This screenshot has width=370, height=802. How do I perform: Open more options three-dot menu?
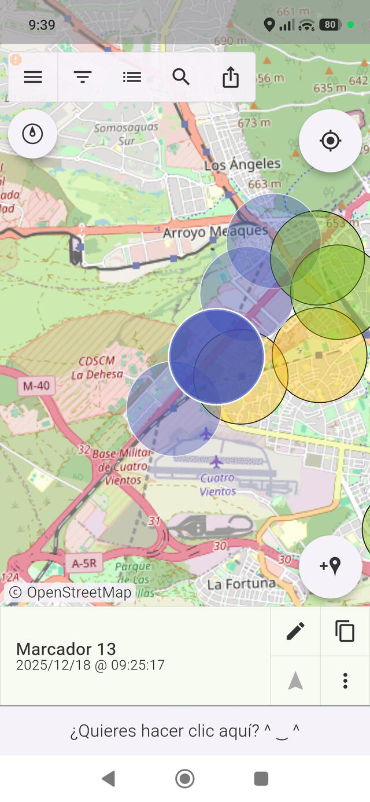[x=345, y=680]
